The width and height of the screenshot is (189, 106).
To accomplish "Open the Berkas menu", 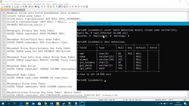I will 3,4.
